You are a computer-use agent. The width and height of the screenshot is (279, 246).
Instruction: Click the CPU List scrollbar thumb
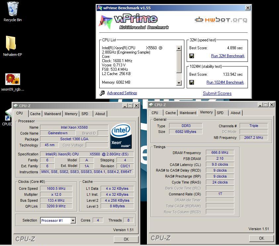pyautogui.click(x=179, y=62)
